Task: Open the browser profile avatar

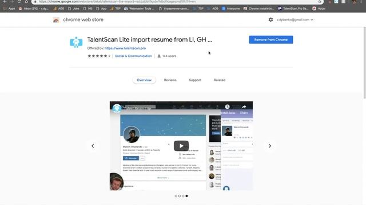Action: (x=355, y=2)
